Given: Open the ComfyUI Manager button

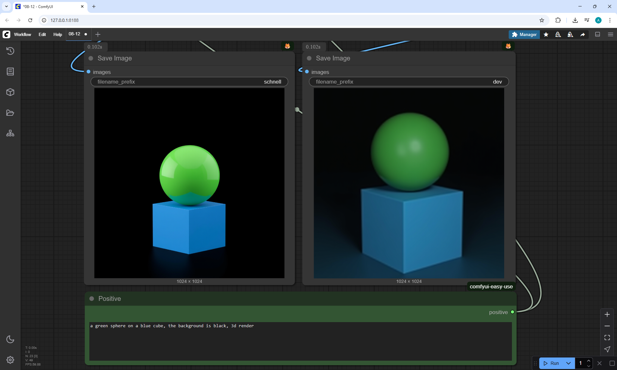Looking at the screenshot, I should pyautogui.click(x=524, y=34).
